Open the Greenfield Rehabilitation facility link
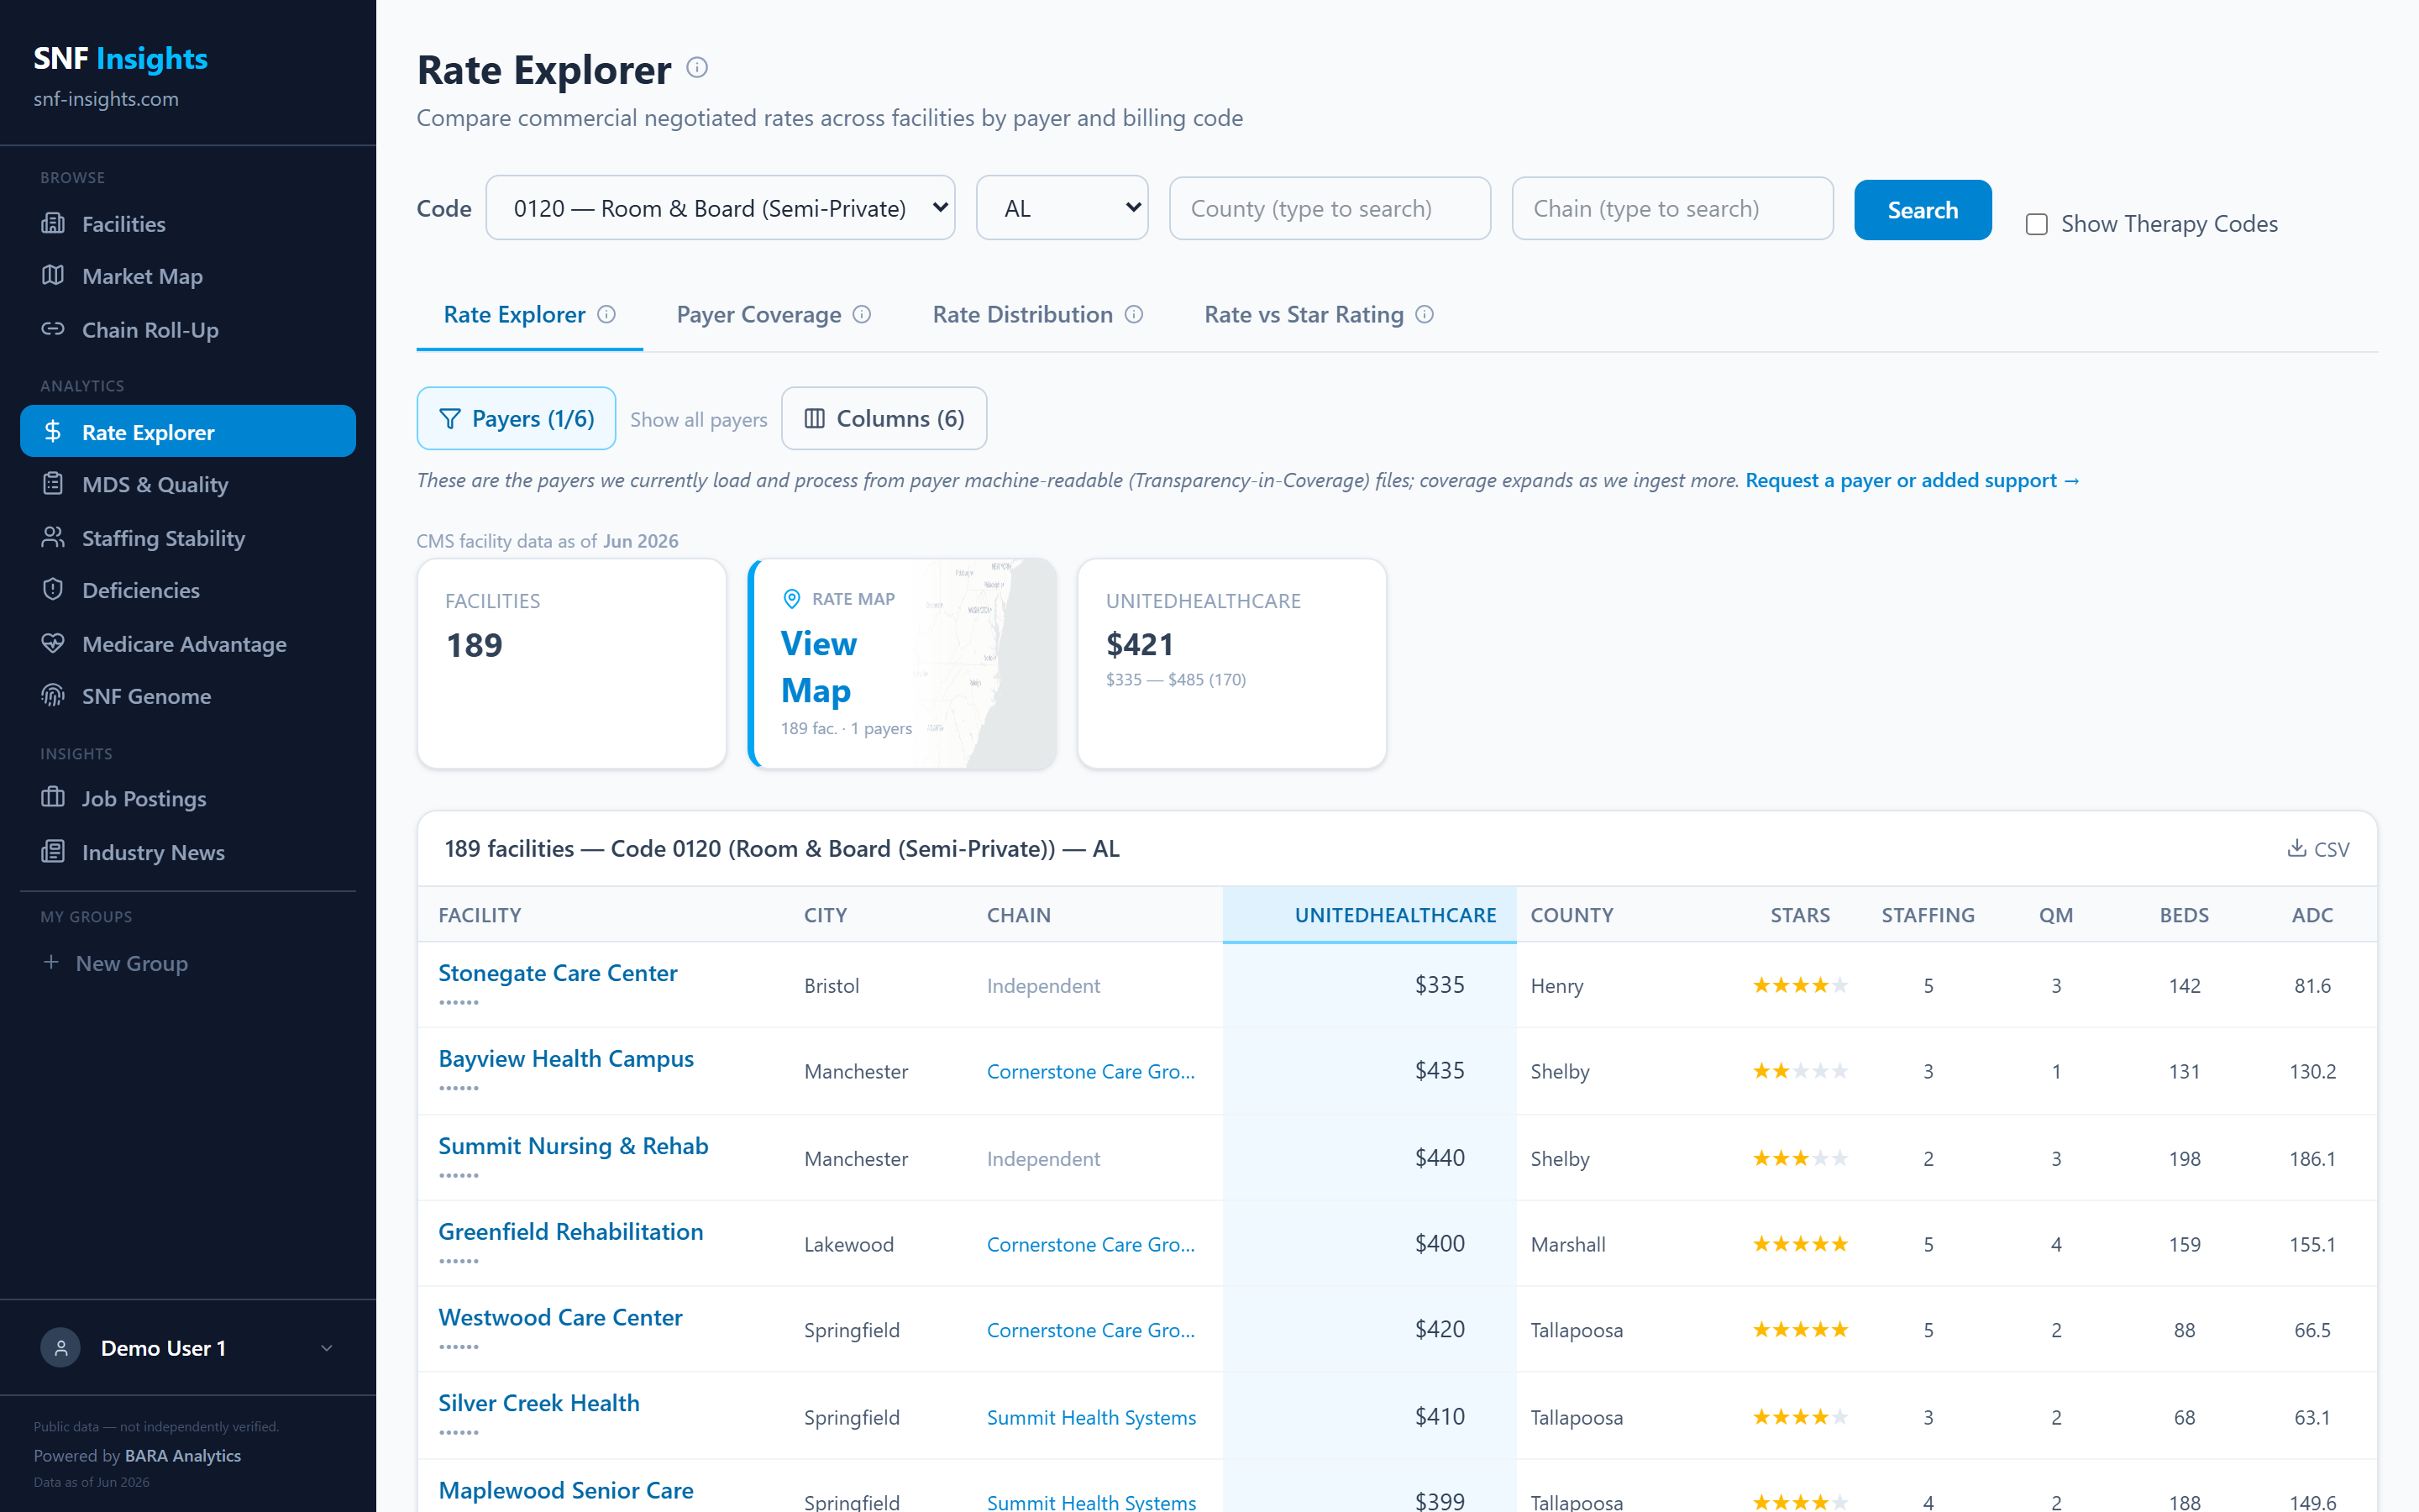Image resolution: width=2419 pixels, height=1512 pixels. click(x=571, y=1231)
